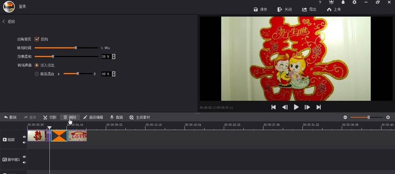
Task: Open the VIP crown icon
Action: click(x=331, y=2)
